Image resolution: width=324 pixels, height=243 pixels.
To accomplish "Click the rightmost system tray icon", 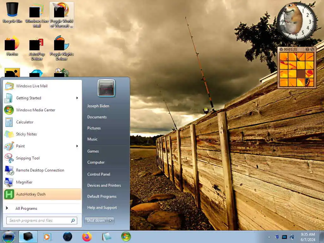I will [292, 237].
